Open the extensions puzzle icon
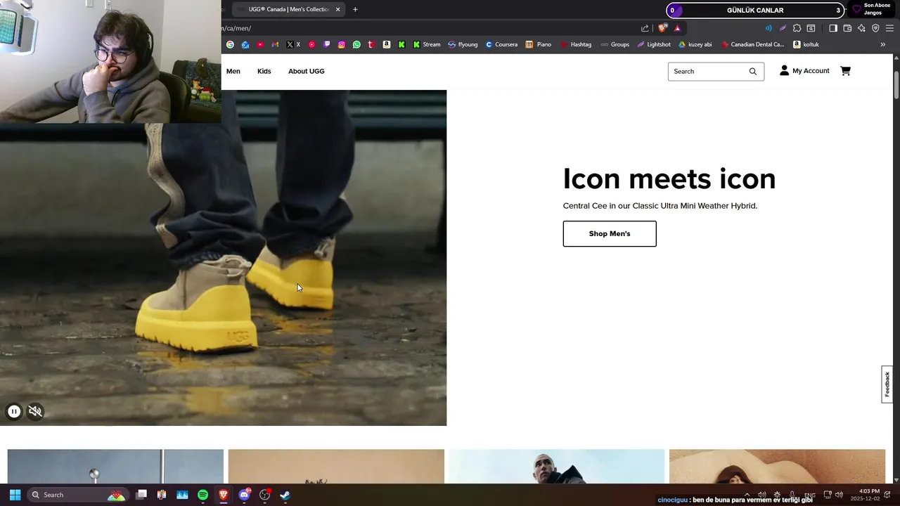This screenshot has height=506, width=900. point(797,28)
